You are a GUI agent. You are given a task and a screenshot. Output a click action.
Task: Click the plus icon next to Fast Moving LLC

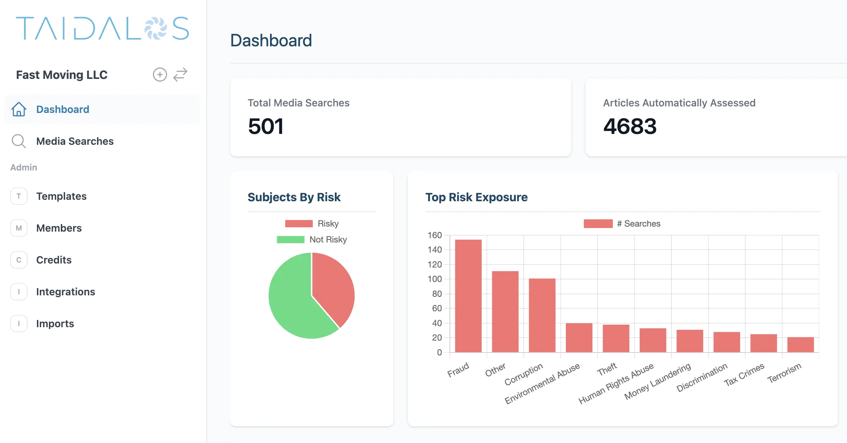(x=160, y=75)
